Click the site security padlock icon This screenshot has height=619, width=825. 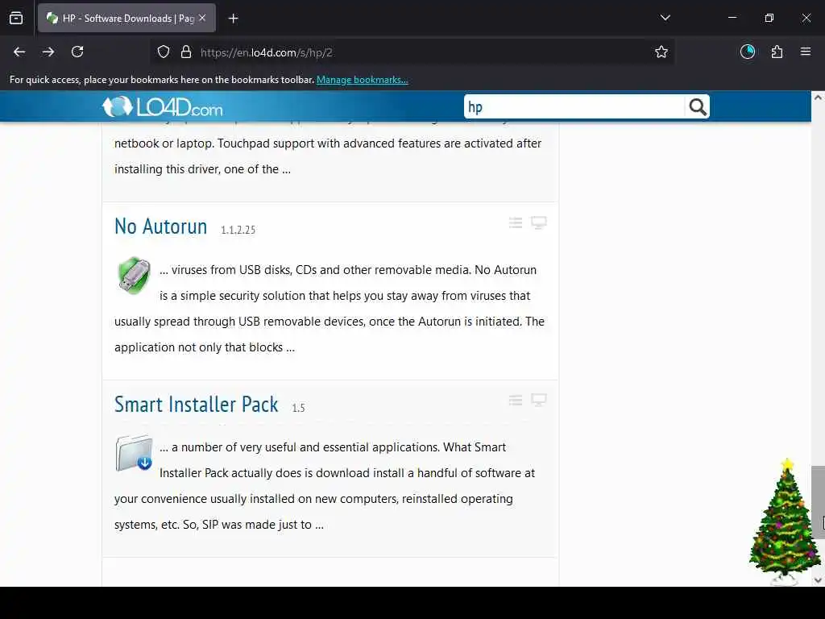186,52
